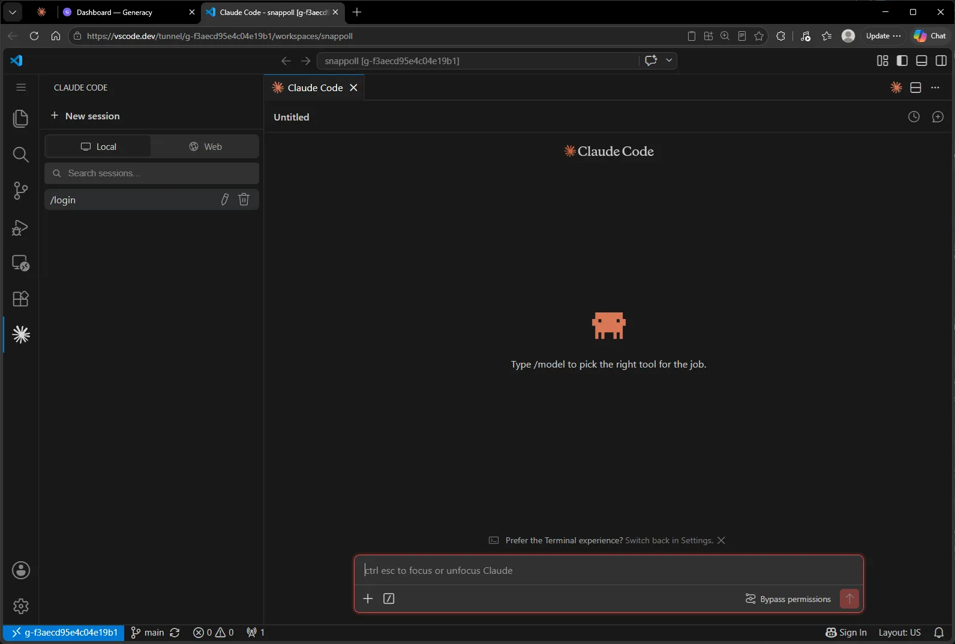955x644 pixels.
Task: Open the Source Control view
Action: point(20,191)
